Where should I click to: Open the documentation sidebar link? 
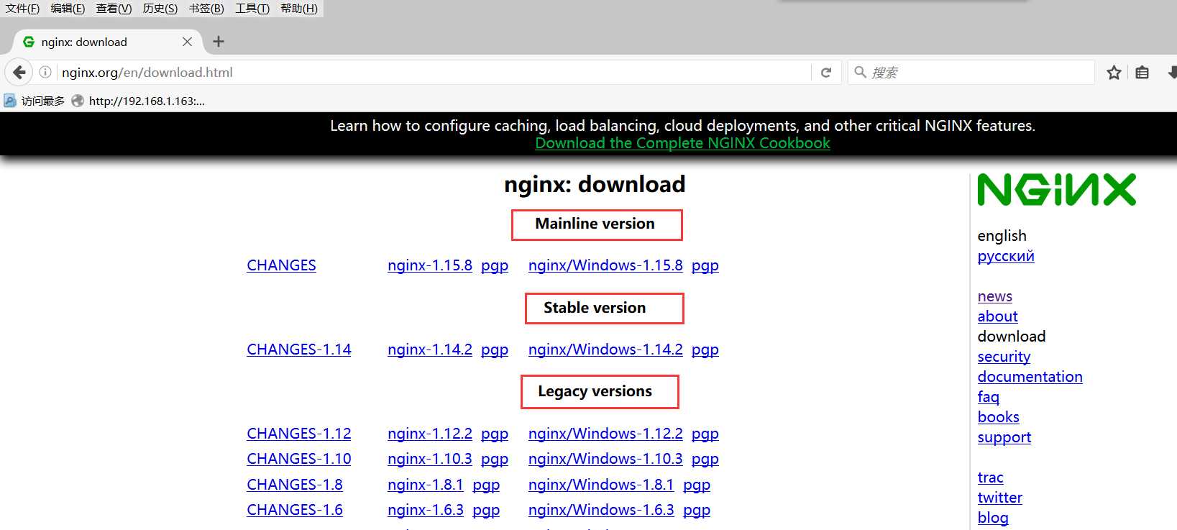(x=1030, y=377)
